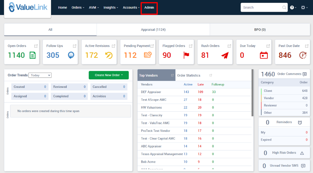
Task: Open the settings gear menu
Action: (304, 8)
